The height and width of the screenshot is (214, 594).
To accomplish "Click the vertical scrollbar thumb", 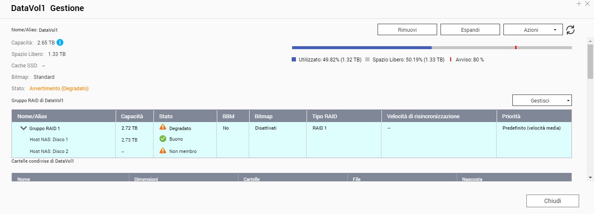I will click(x=590, y=61).
